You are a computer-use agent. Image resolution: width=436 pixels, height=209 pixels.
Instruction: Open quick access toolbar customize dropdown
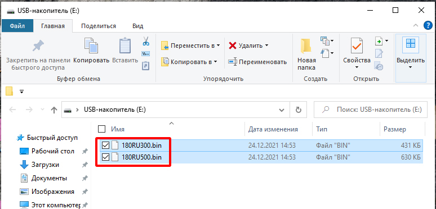pos(22,91)
